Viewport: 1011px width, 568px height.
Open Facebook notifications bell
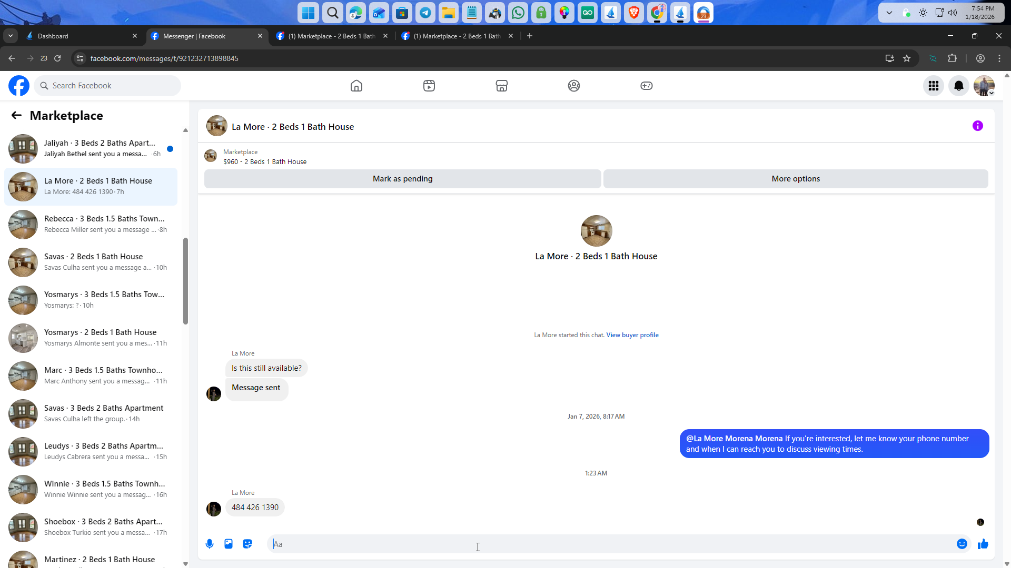(958, 86)
